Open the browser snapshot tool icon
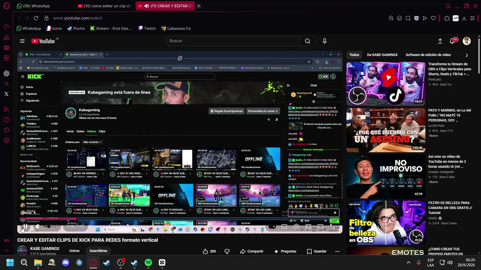Viewport: 481px width, 270px height. 408,18
